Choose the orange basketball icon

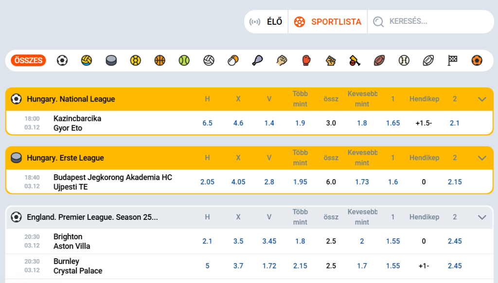click(160, 61)
